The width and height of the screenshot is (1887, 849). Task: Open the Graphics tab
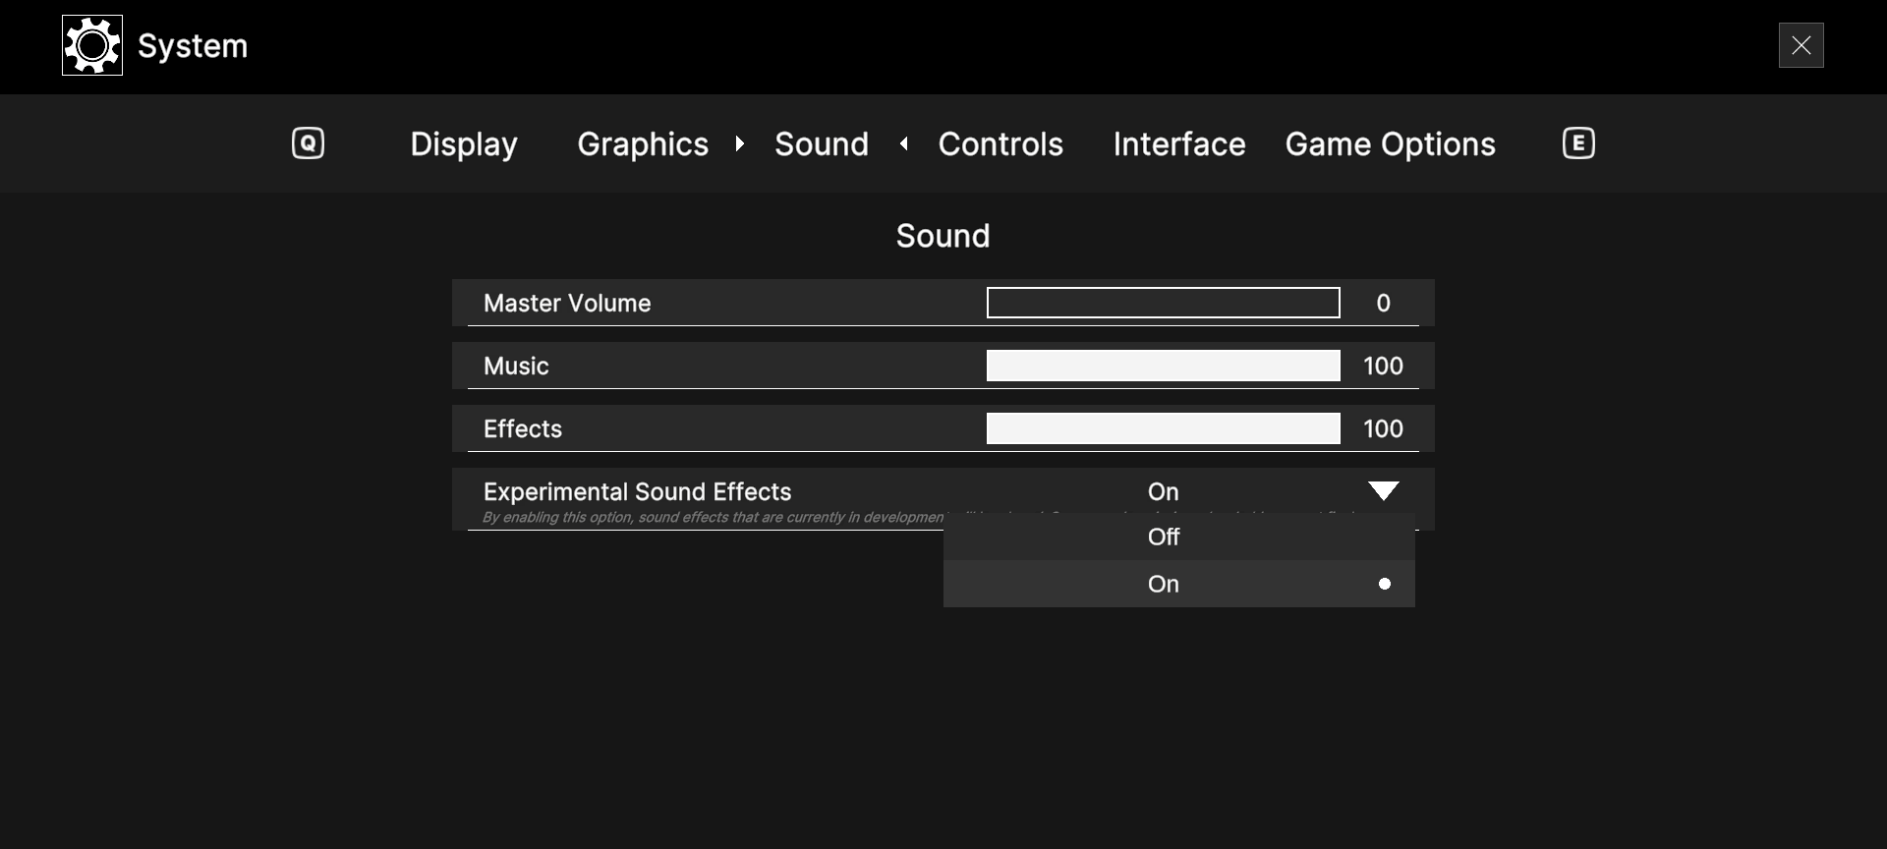[x=643, y=144]
